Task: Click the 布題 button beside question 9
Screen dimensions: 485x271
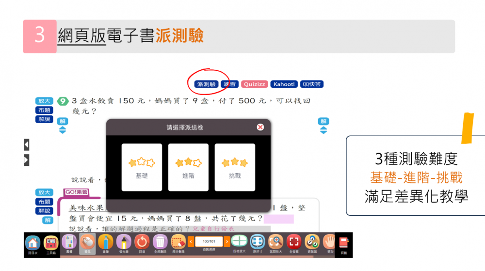Action: (x=44, y=110)
